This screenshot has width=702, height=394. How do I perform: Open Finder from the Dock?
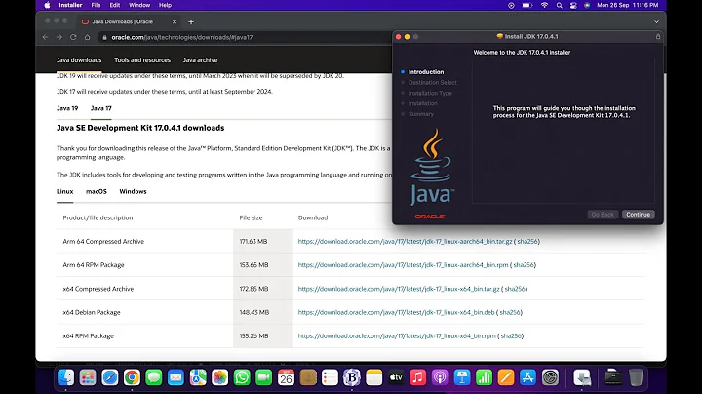coord(66,377)
